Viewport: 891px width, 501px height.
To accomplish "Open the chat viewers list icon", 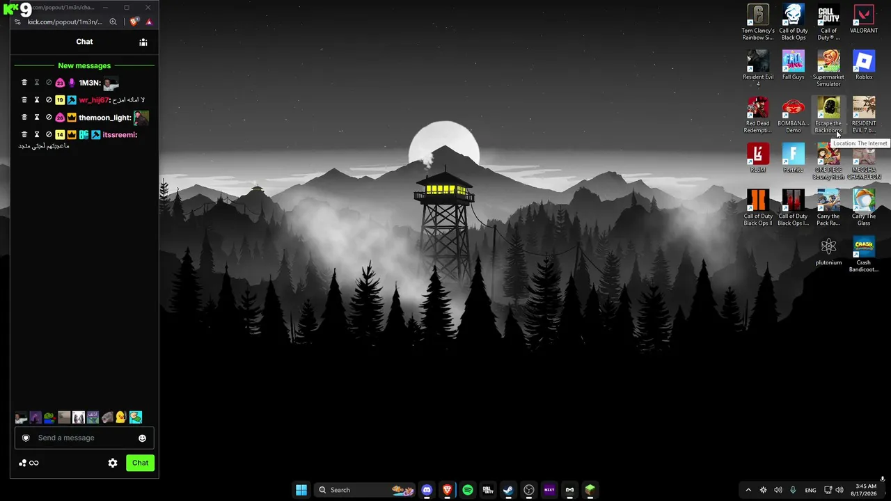I will 143,42.
